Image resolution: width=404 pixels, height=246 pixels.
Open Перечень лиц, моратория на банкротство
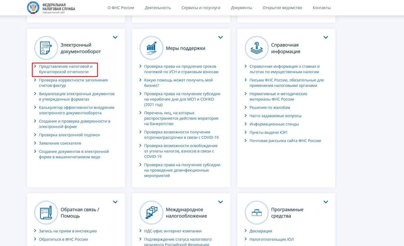click(x=181, y=118)
